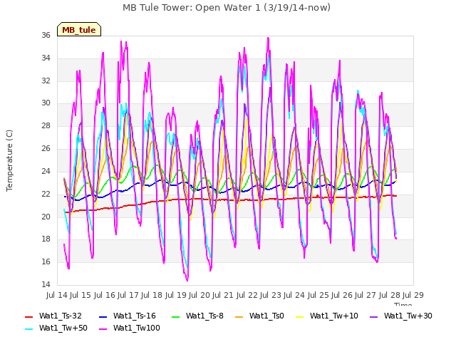Click the 26 y-axis tick value
This screenshot has width=456, height=342.
tap(46, 149)
